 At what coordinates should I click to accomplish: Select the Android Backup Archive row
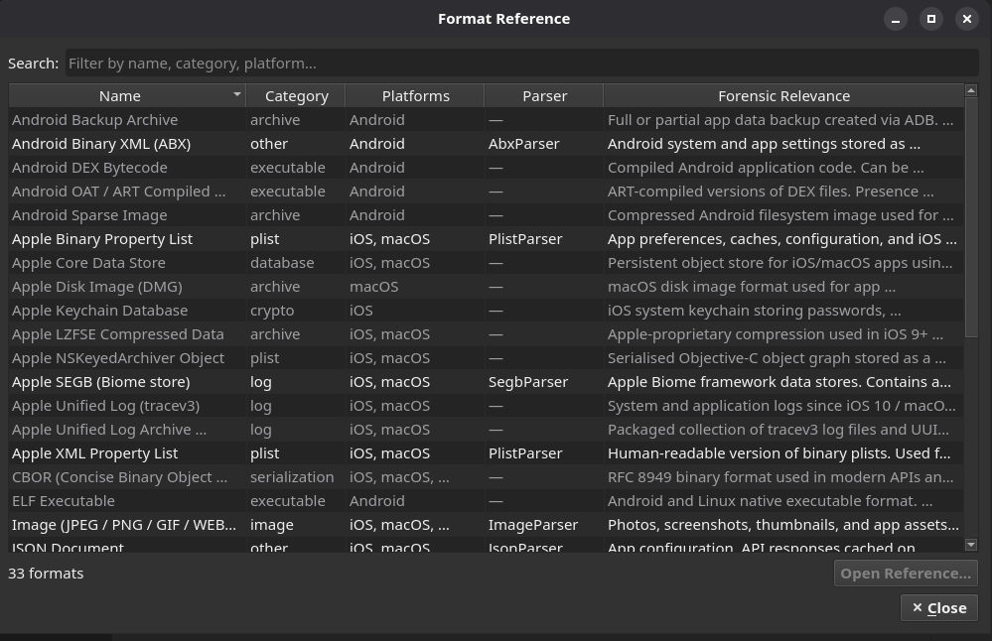[x=486, y=120]
